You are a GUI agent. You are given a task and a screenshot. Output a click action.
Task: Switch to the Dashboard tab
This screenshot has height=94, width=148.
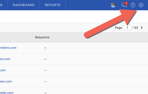24,5
